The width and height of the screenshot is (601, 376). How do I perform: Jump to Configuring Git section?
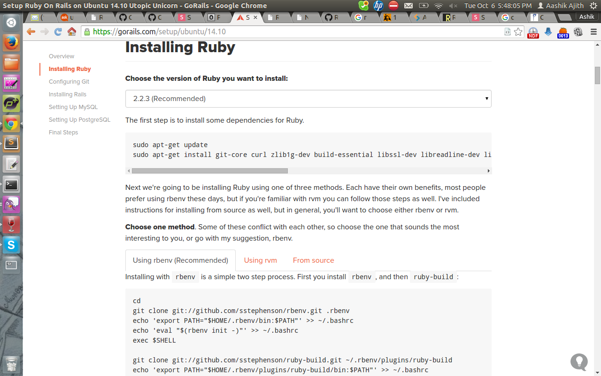click(x=69, y=82)
